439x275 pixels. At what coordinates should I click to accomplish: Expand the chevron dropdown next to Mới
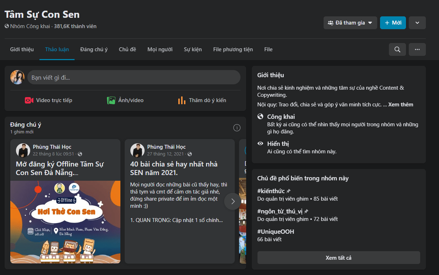click(417, 23)
